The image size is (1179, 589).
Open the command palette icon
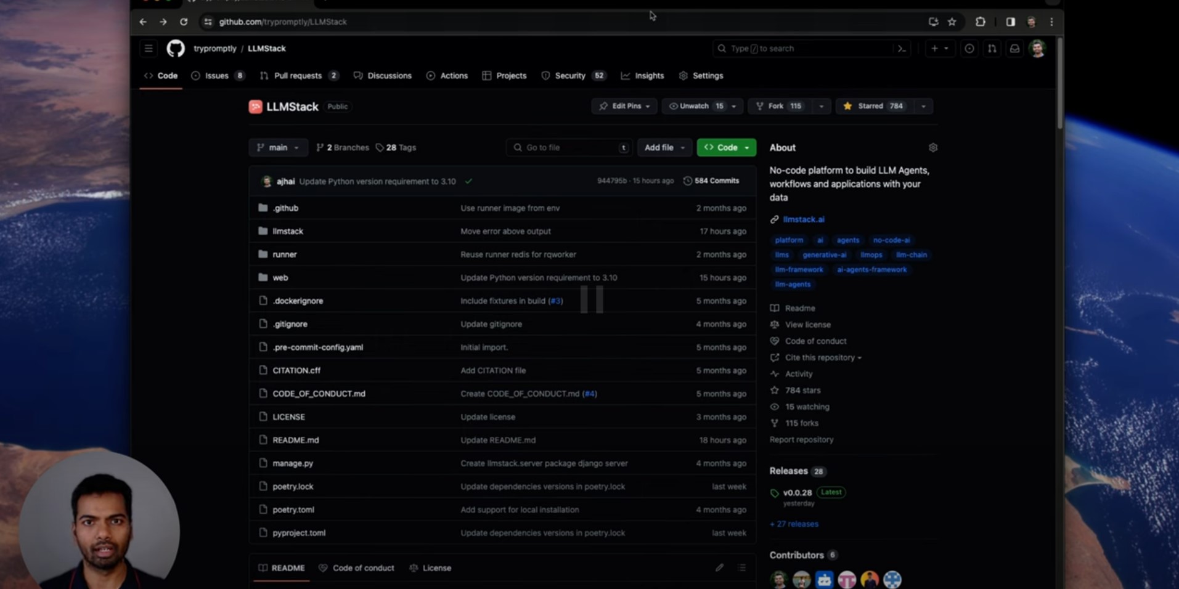(x=902, y=48)
